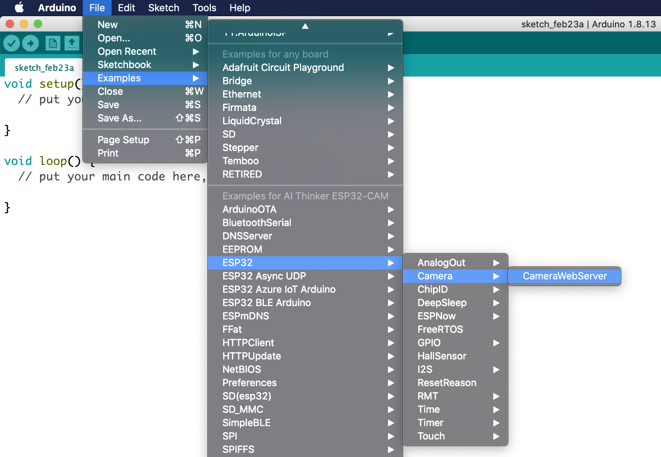
Task: Expand SimpleBLE examples submenu
Action: click(305, 423)
